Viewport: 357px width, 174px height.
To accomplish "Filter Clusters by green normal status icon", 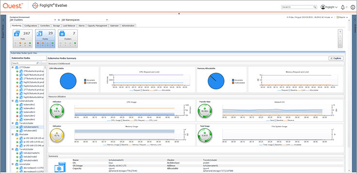I will coord(75,43).
